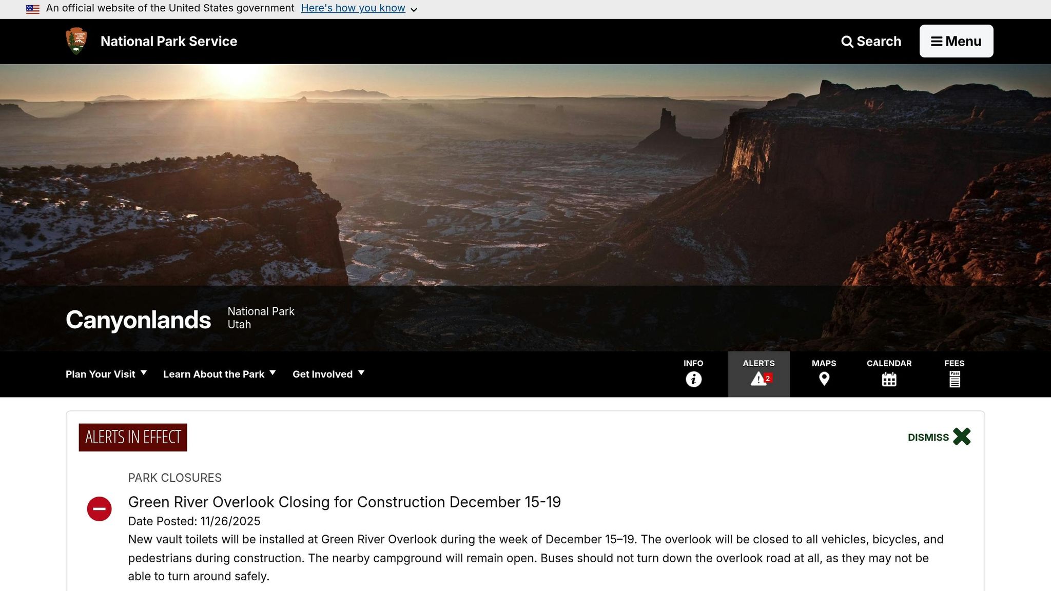The height and width of the screenshot is (591, 1051).
Task: Open the Calendar grid icon
Action: click(889, 379)
